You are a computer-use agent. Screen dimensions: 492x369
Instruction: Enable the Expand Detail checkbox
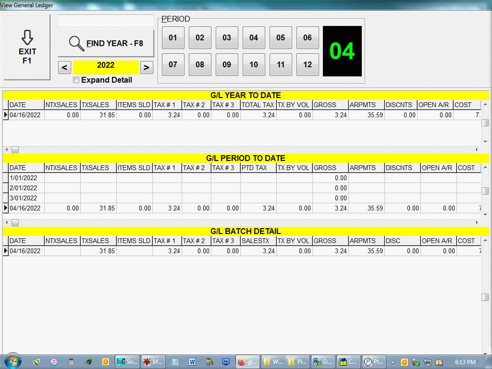(76, 80)
